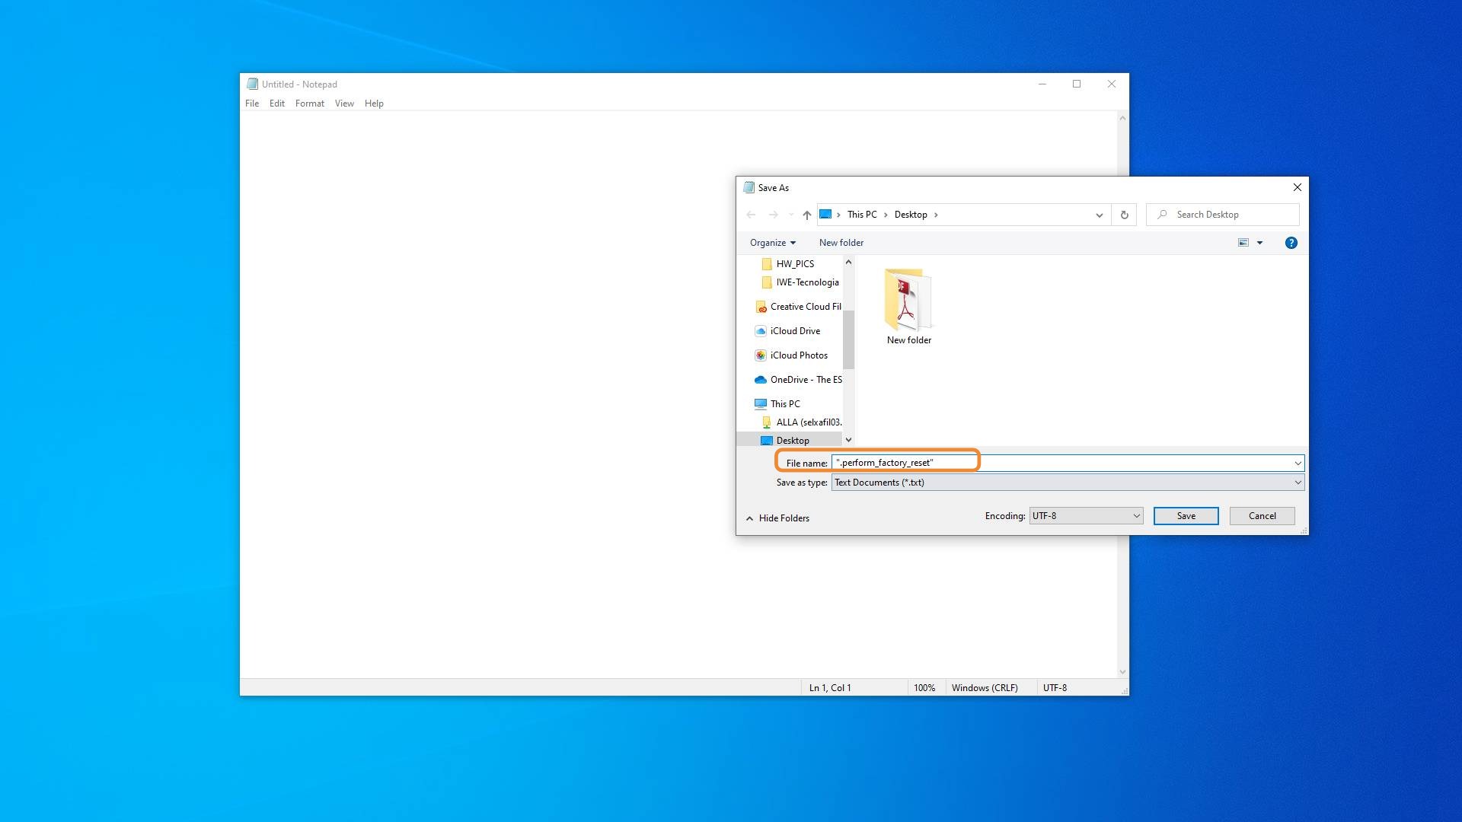Click the This PC monitor icon in address bar
This screenshot has width=1462, height=822.
(x=825, y=215)
